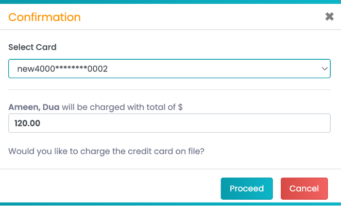Click empty space right of 120.00 in amount box

tap(185, 123)
